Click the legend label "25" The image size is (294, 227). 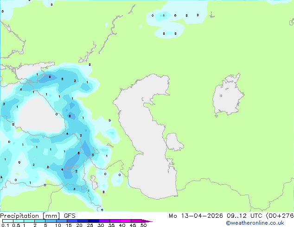(x=90, y=225)
